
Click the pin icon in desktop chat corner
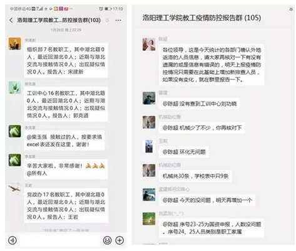coord(291,9)
